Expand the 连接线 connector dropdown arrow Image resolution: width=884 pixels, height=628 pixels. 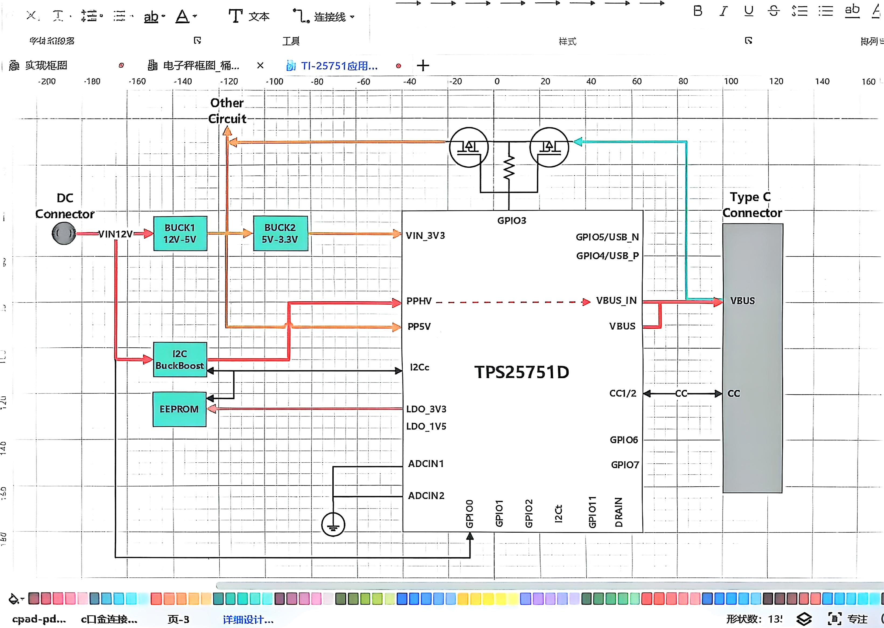(x=352, y=17)
